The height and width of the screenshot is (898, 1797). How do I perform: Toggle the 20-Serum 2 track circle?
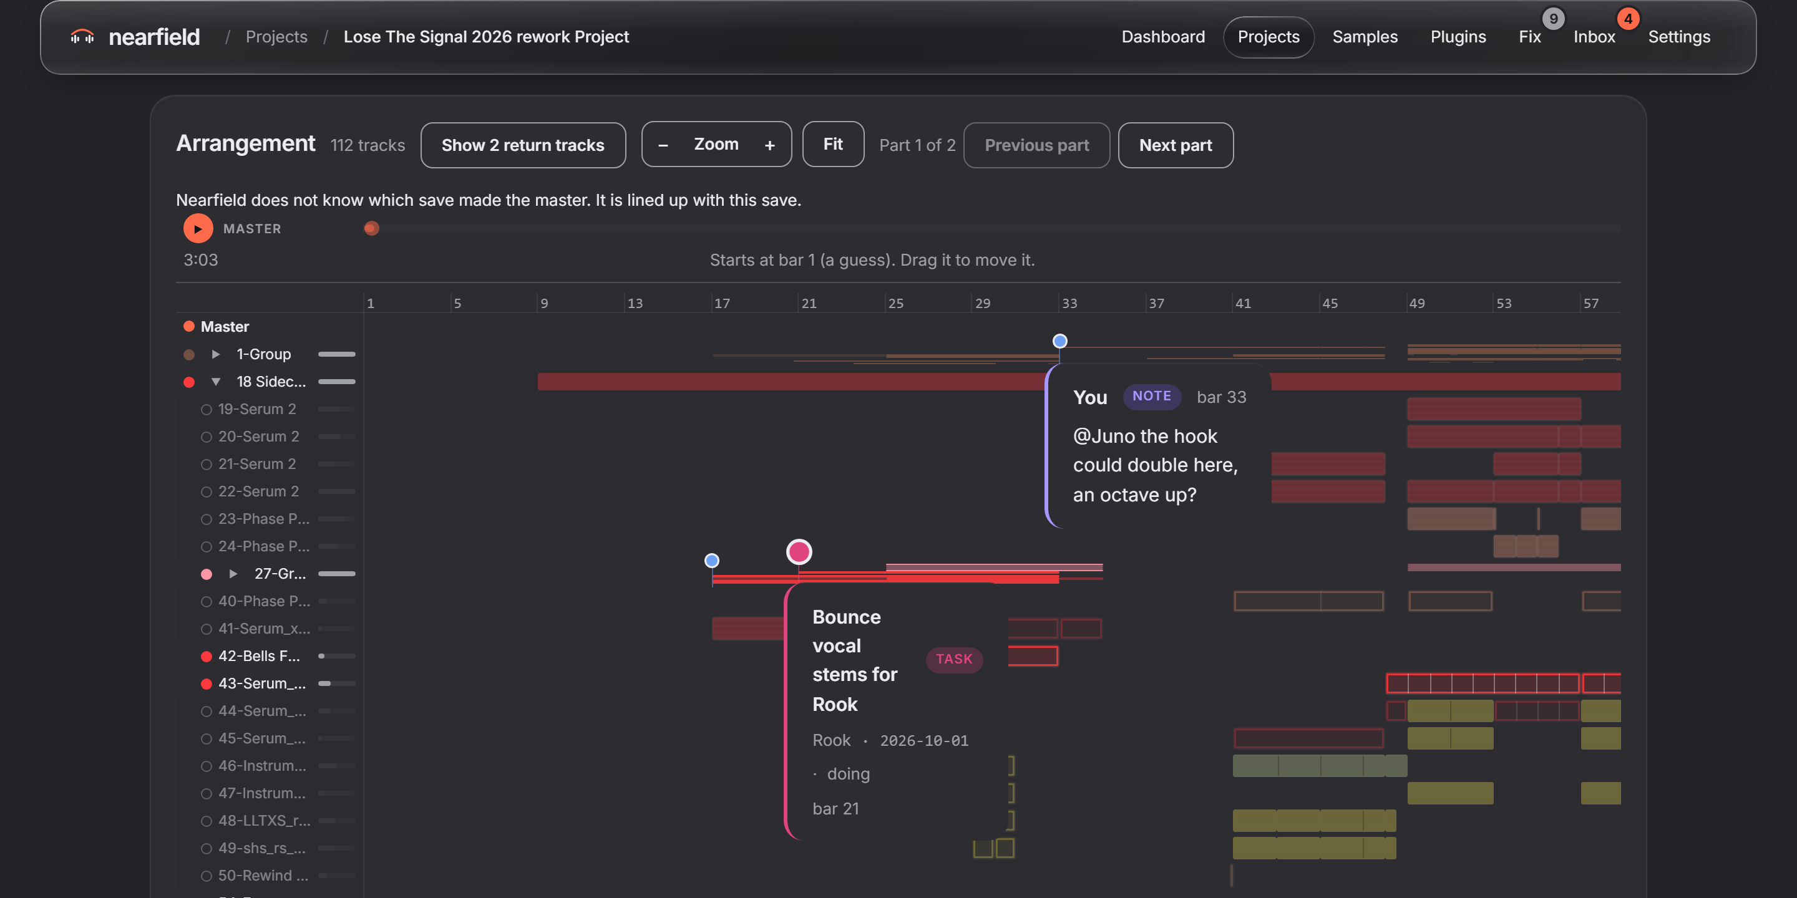point(207,437)
